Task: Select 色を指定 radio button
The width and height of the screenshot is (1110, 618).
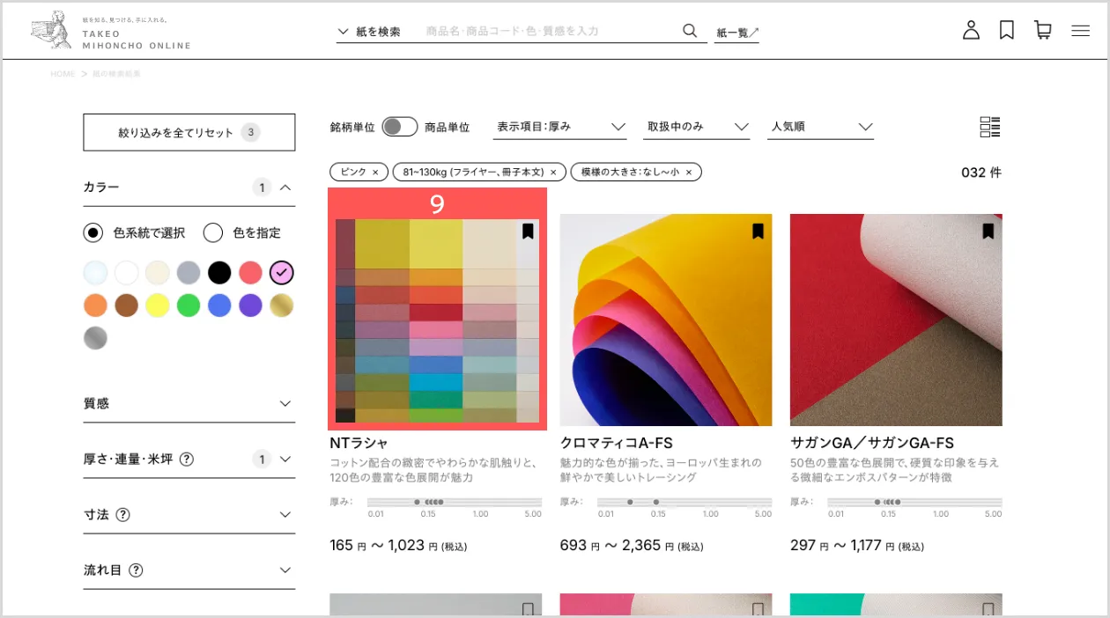Action: tap(212, 233)
